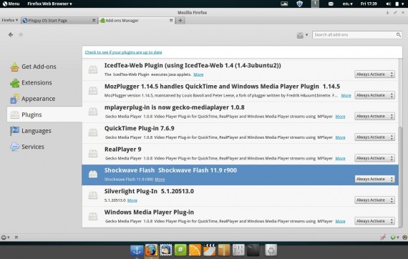Screen dimensions: 408x259
Task: Click More link for MozPlugger
Action: 346,95
